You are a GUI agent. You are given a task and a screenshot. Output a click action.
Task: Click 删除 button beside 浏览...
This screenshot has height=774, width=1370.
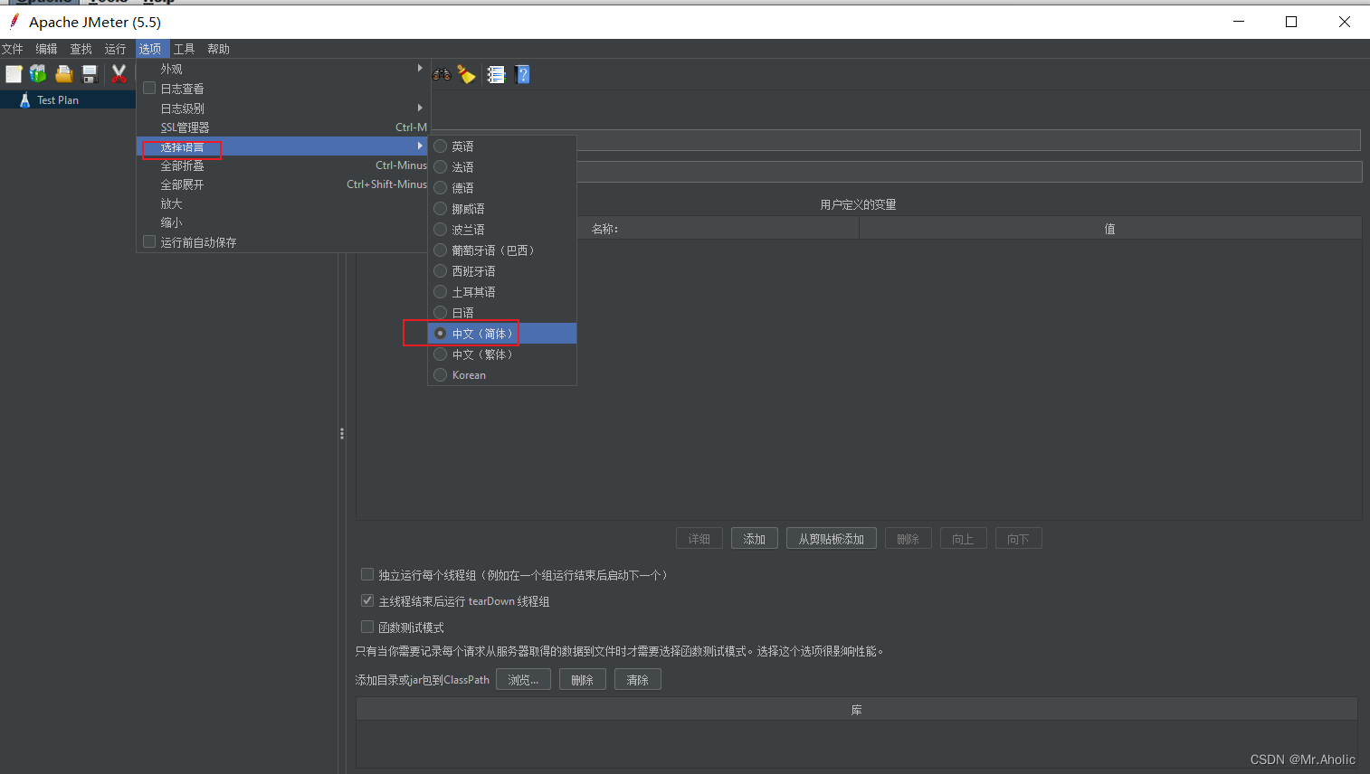coord(583,680)
